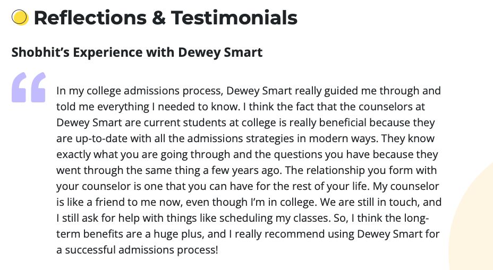The width and height of the screenshot is (493, 270).
Task: Click the word "Testimonials" in the main heading
Action: [234, 18]
